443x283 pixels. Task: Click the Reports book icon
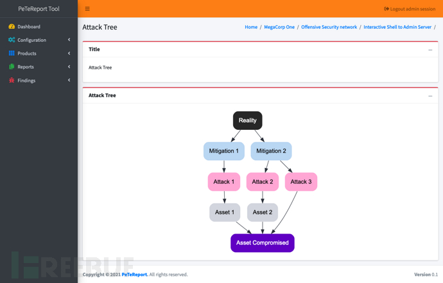[x=12, y=67]
